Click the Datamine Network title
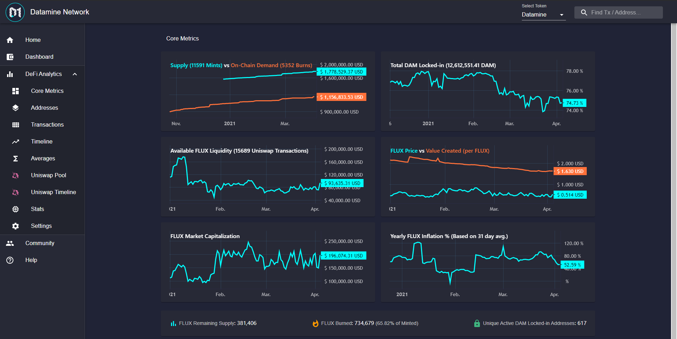The height and width of the screenshot is (339, 677). point(60,12)
